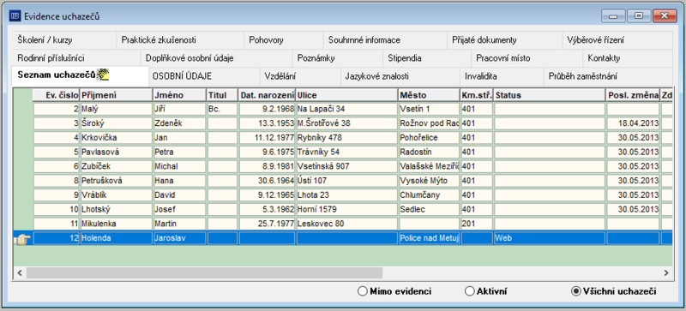Select the surname cell Krkovička
This screenshot has width=686, height=311.
click(x=116, y=138)
